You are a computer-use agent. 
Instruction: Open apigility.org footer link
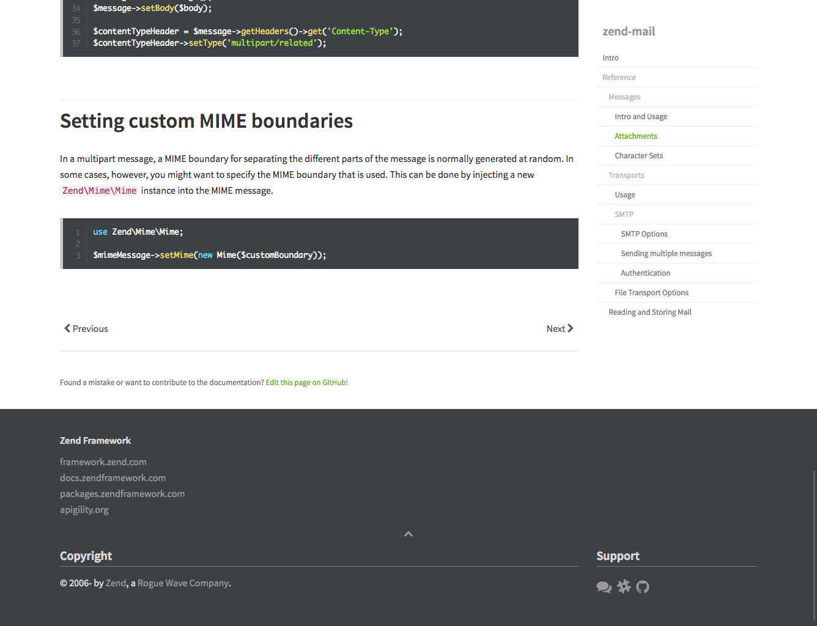pyautogui.click(x=84, y=510)
